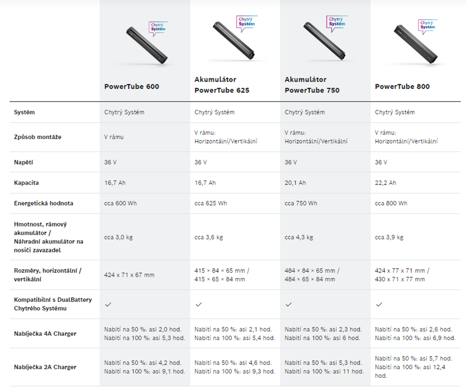This screenshot has height=388, width=466.
Task: Select the Způsob montáže row label
Action: [37, 137]
